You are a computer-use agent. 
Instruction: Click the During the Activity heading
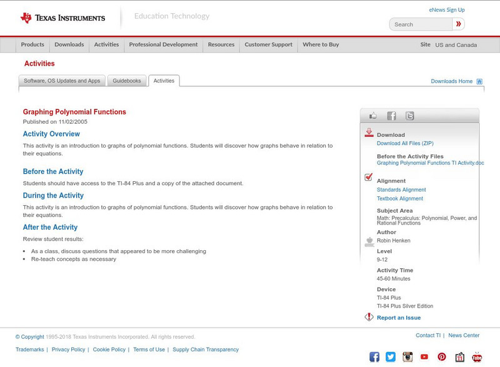(x=53, y=196)
